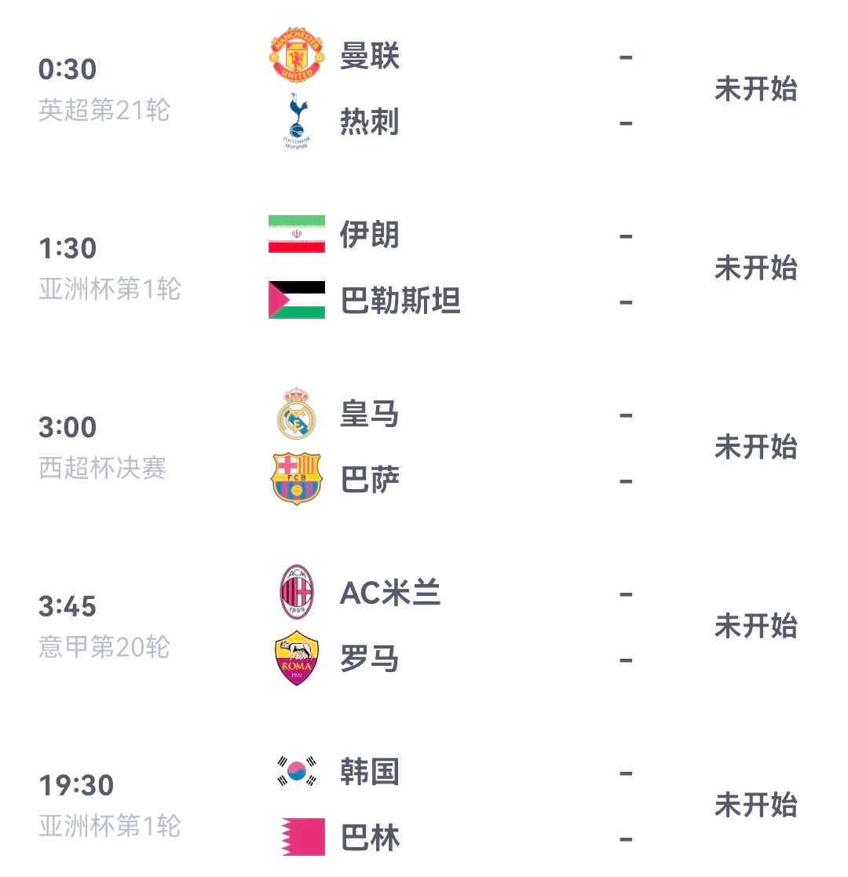The height and width of the screenshot is (877, 848).
Task: Select the 3:45 match time
Action: coord(67,606)
